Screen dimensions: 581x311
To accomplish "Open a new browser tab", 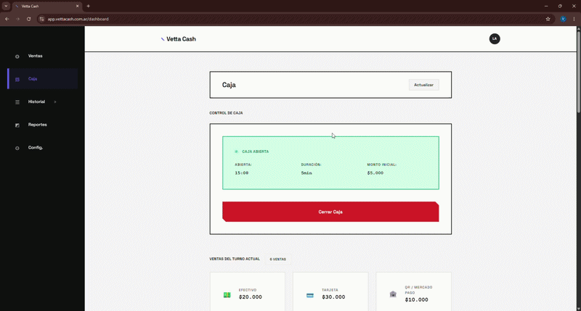I will click(x=88, y=6).
